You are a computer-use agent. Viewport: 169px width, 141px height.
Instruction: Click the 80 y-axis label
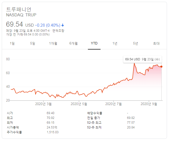(8, 59)
